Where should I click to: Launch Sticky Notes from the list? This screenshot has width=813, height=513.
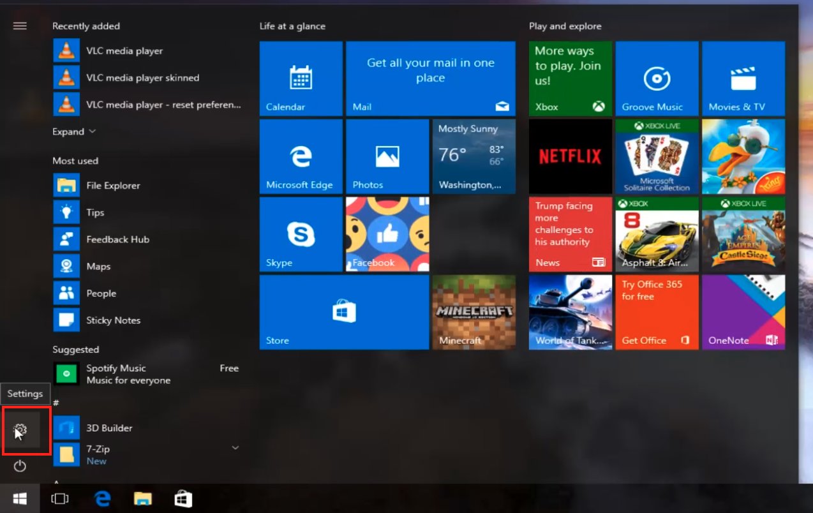[x=147, y=320]
